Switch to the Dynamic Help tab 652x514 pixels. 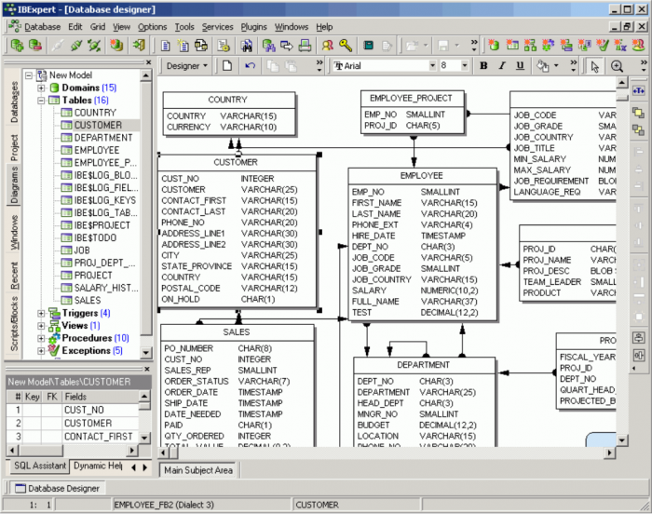click(x=98, y=466)
